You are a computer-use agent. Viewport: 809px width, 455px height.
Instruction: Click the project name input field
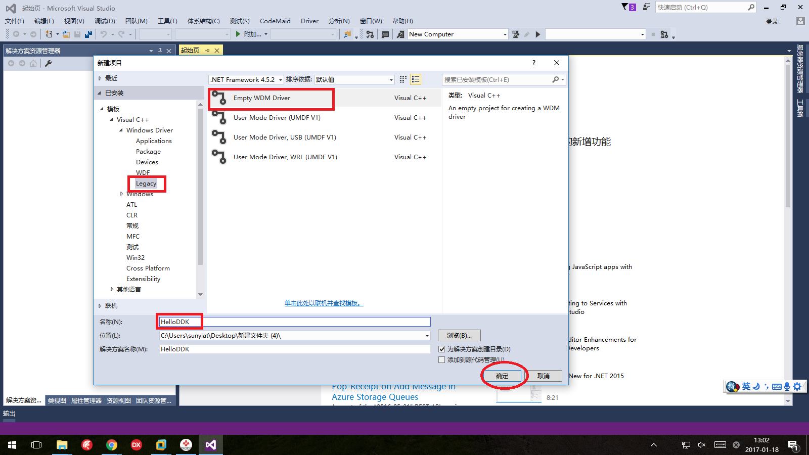(295, 322)
